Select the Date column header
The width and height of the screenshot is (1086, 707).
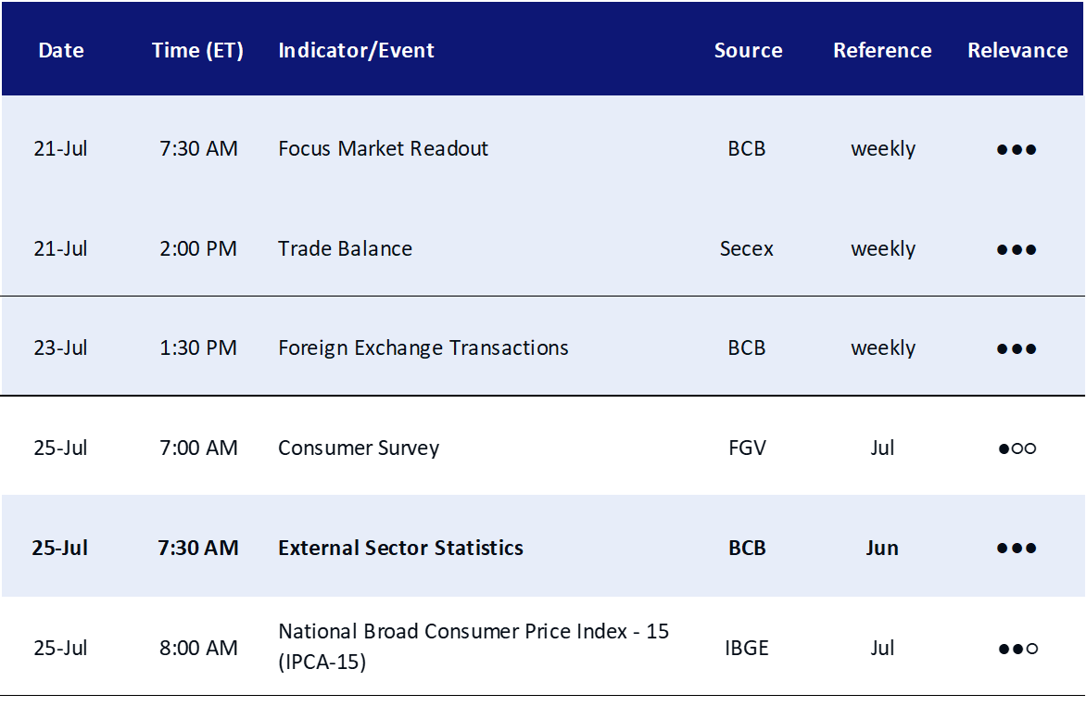pos(61,51)
